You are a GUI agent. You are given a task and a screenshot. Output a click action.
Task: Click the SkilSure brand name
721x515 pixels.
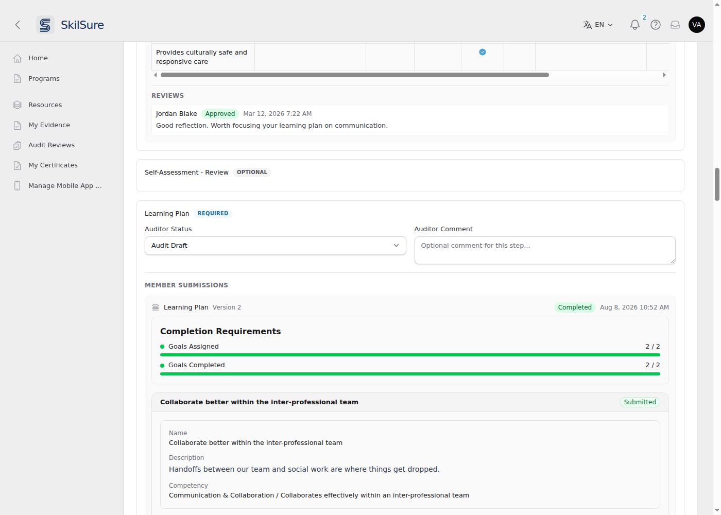click(x=82, y=25)
